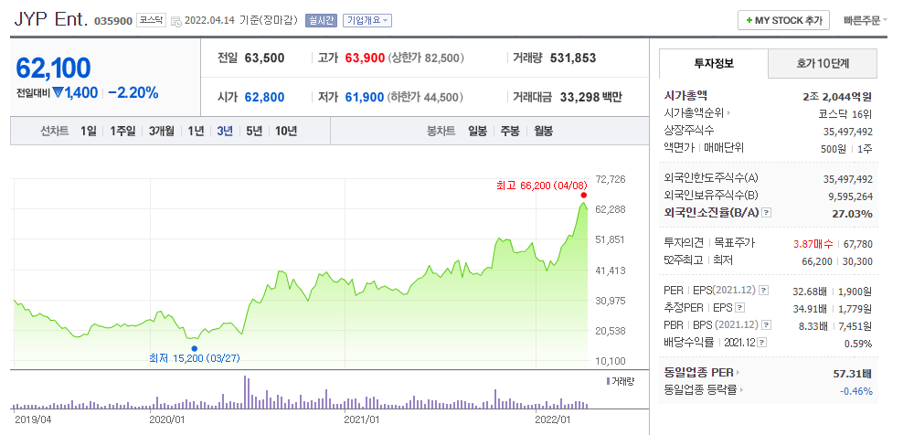Click the 액면가 label

coord(678,147)
